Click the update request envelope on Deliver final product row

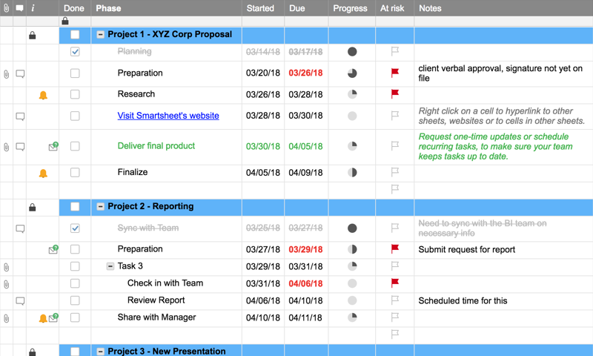[x=53, y=147]
